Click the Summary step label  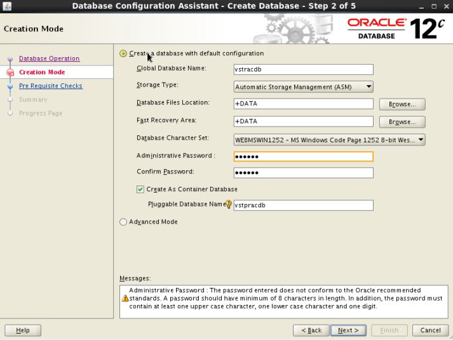pyautogui.click(x=33, y=100)
